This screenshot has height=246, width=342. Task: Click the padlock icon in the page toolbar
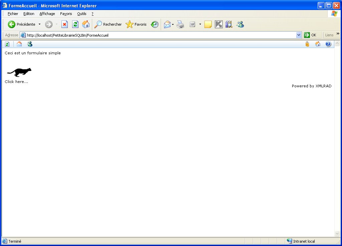pyautogui.click(x=307, y=44)
